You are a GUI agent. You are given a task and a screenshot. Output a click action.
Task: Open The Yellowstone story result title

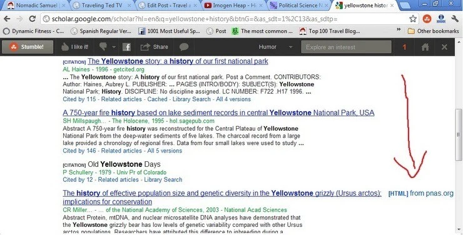(x=178, y=61)
